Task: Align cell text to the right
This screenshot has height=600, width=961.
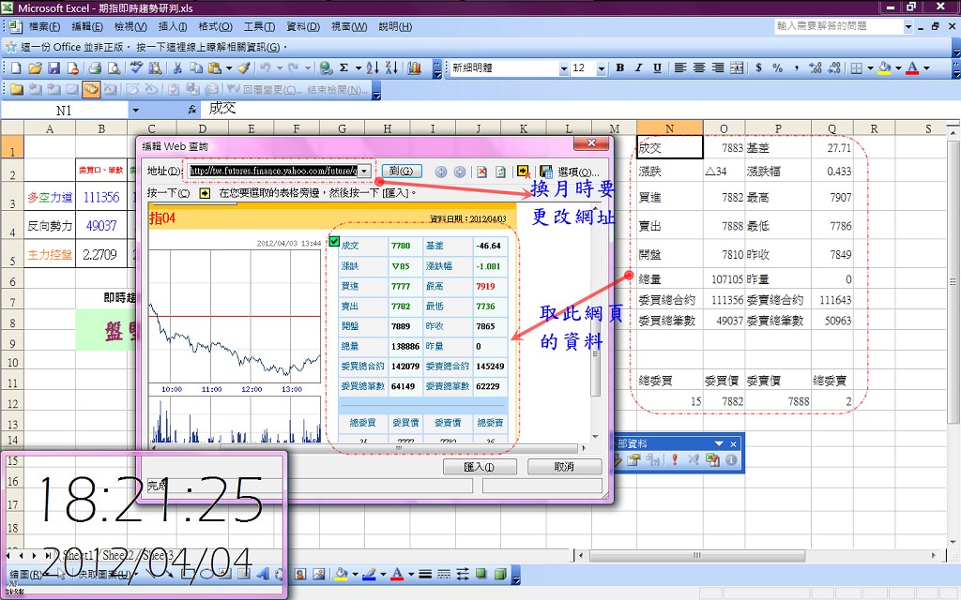Action: click(x=718, y=67)
